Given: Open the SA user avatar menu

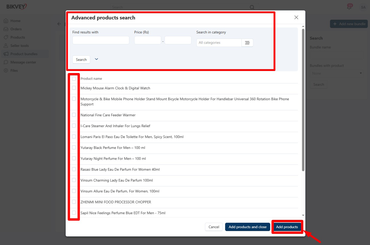Looking at the screenshot, I should pos(363,7).
